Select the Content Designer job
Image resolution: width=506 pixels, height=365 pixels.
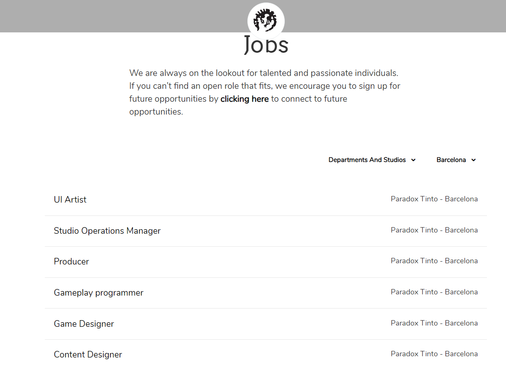click(88, 355)
